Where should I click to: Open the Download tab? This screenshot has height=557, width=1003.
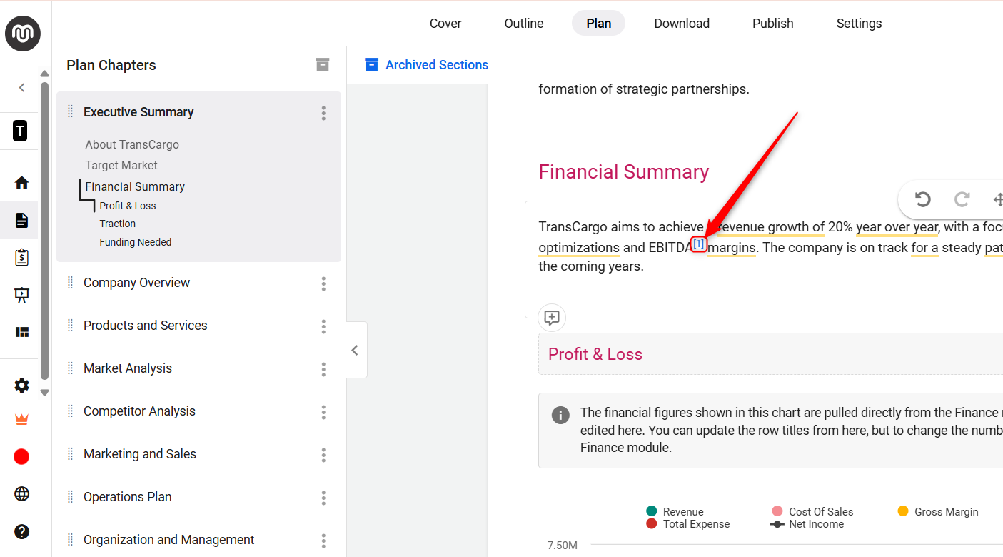coord(682,24)
